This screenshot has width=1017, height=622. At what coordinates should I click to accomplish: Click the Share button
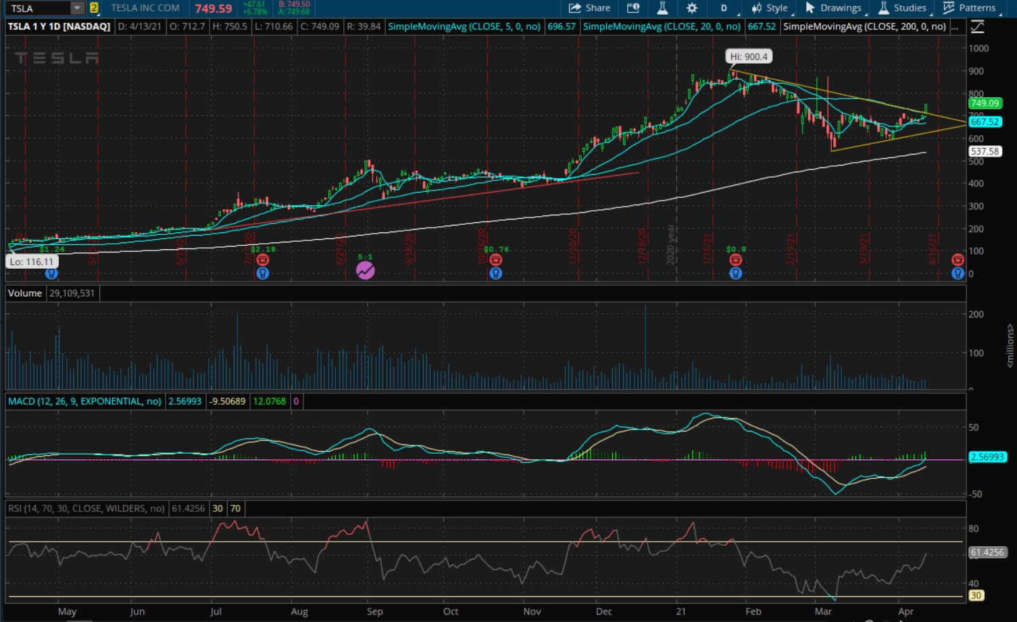pyautogui.click(x=589, y=8)
